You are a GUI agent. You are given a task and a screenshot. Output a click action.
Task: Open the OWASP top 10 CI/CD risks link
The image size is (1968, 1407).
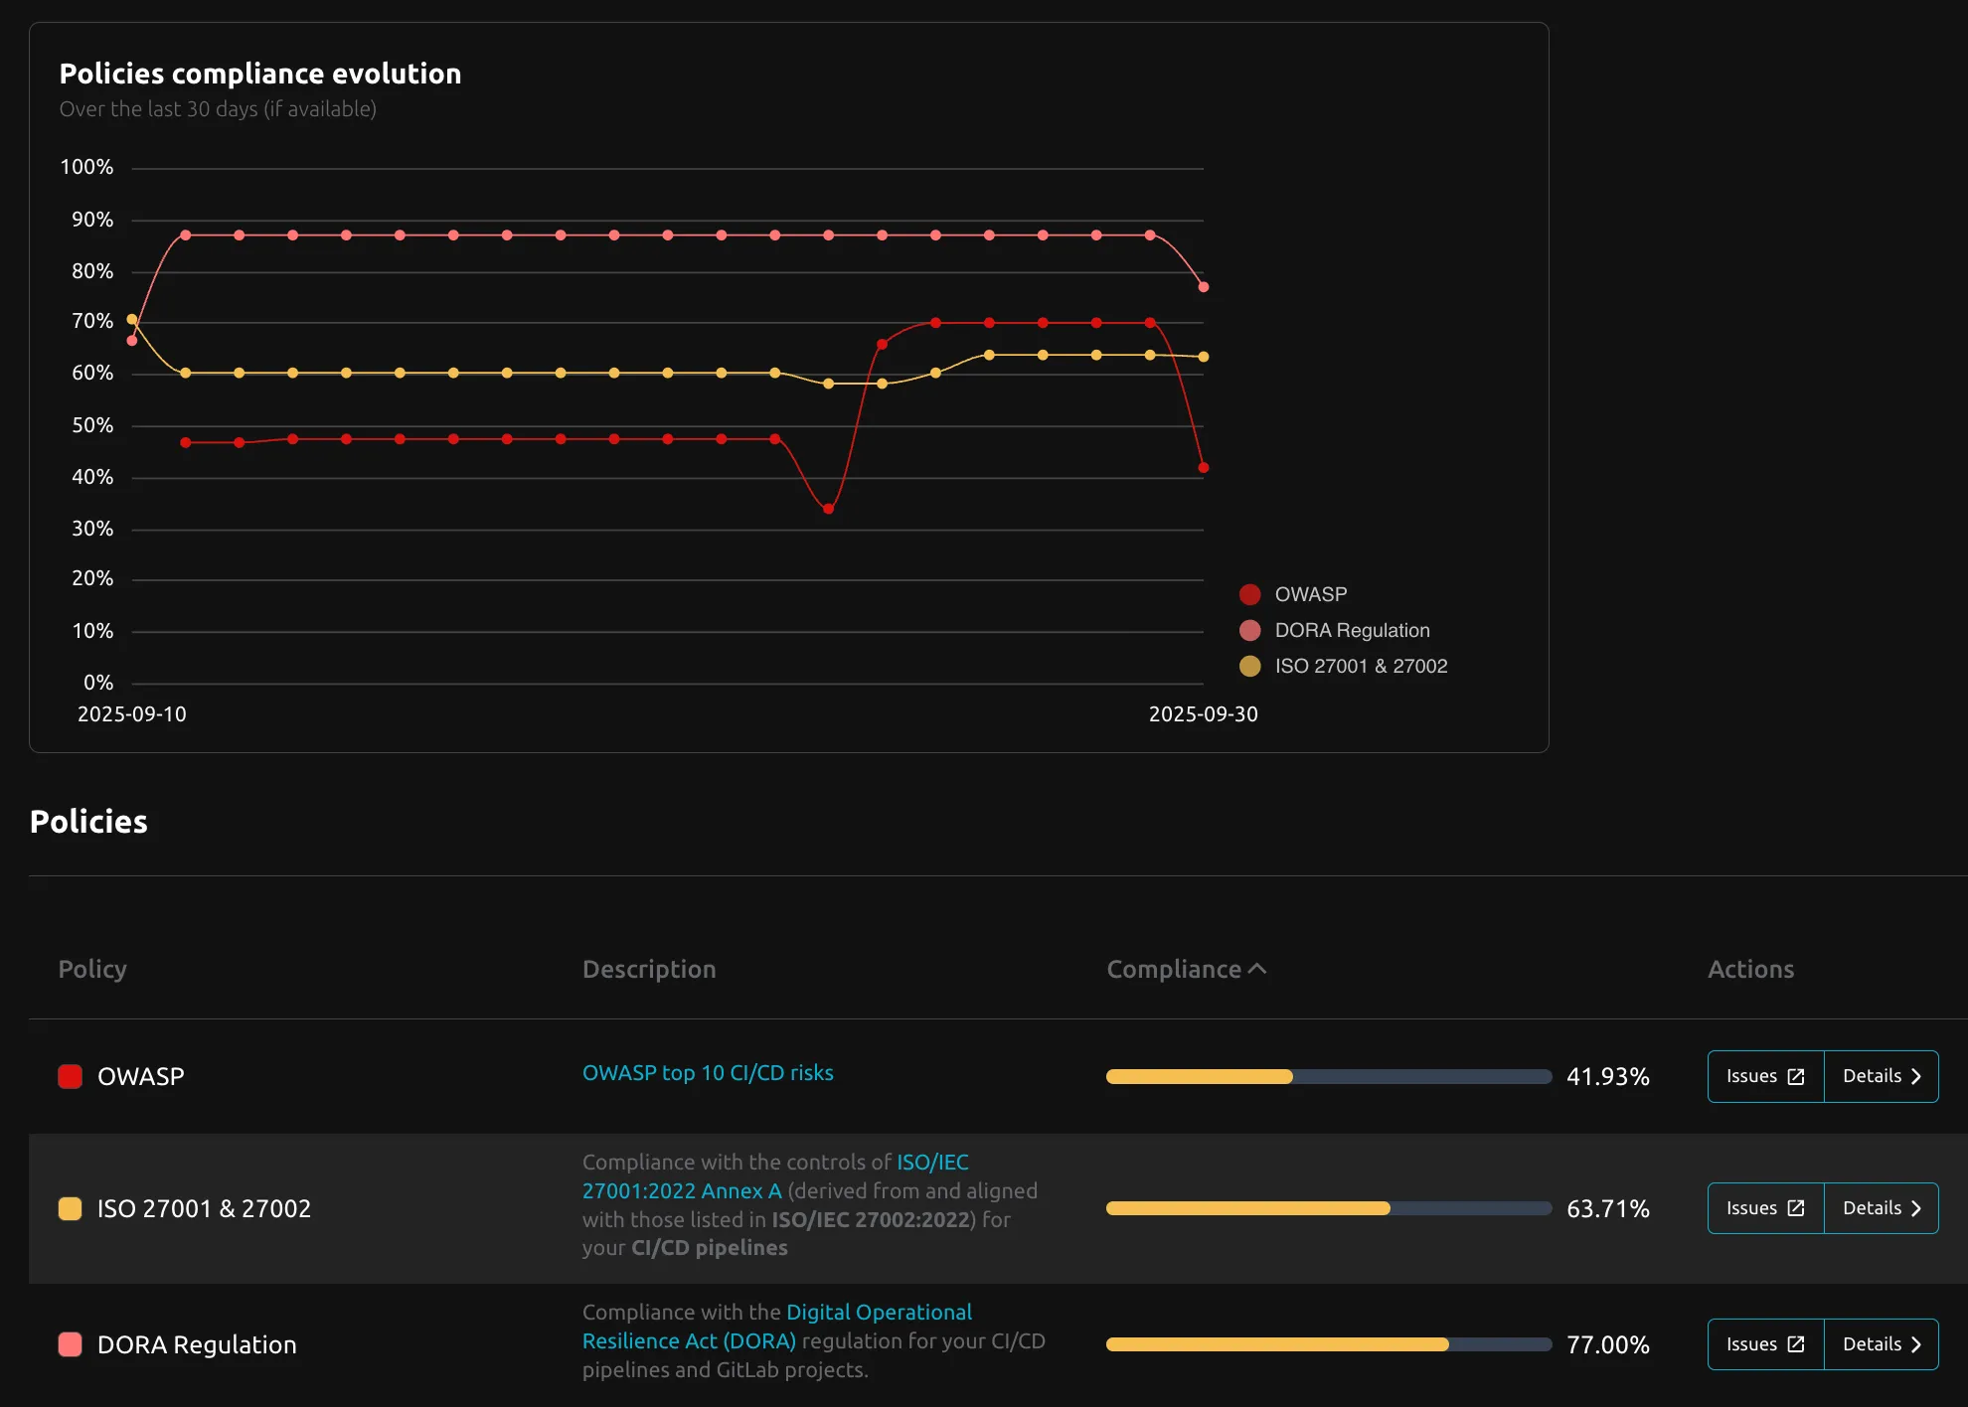[x=708, y=1073]
